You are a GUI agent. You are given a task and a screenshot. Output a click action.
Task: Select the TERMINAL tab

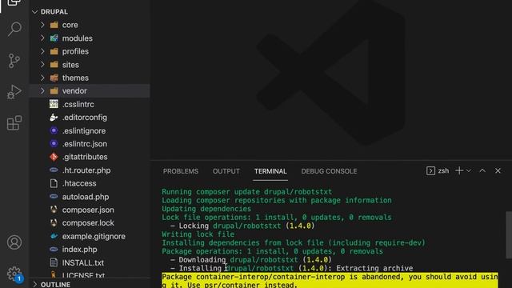pyautogui.click(x=270, y=171)
